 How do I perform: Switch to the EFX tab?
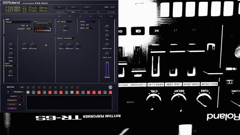click(86, 12)
